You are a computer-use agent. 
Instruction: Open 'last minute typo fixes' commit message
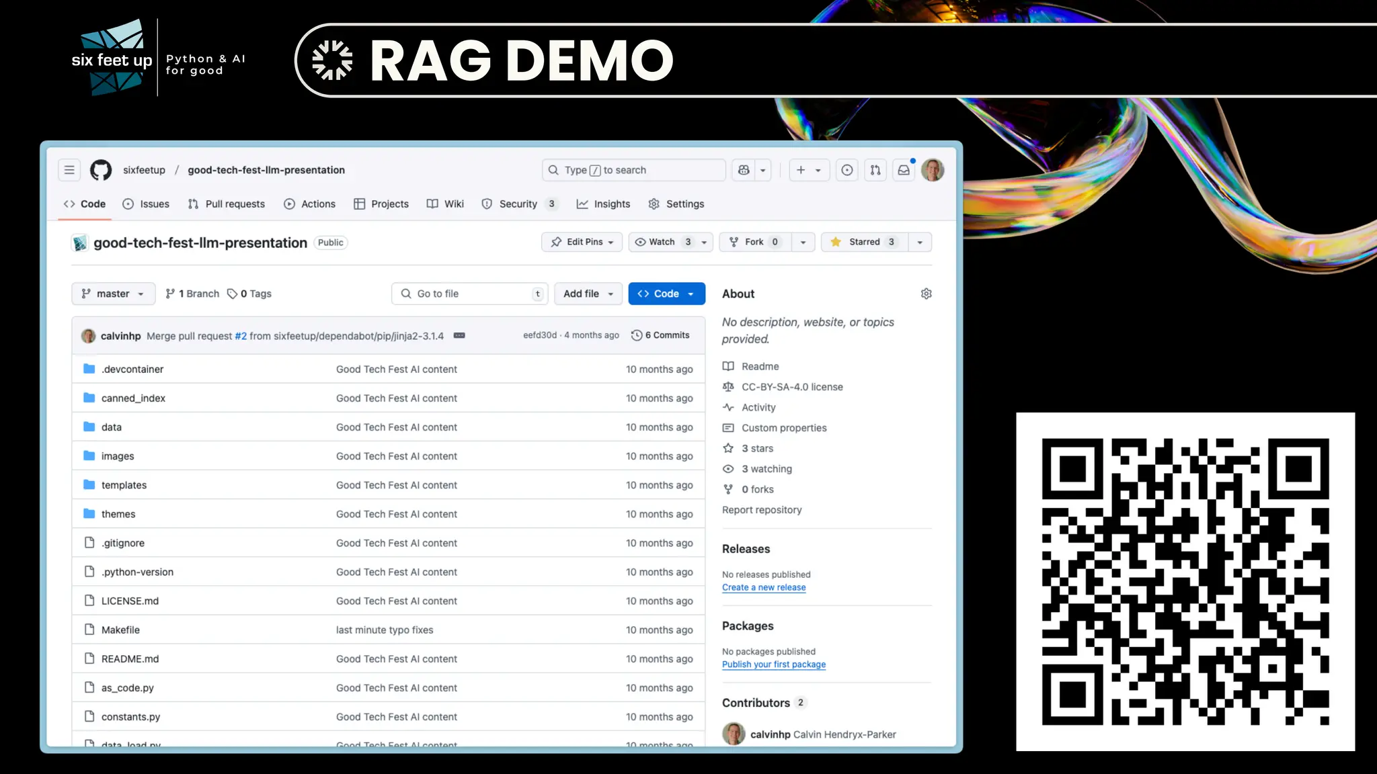click(385, 630)
